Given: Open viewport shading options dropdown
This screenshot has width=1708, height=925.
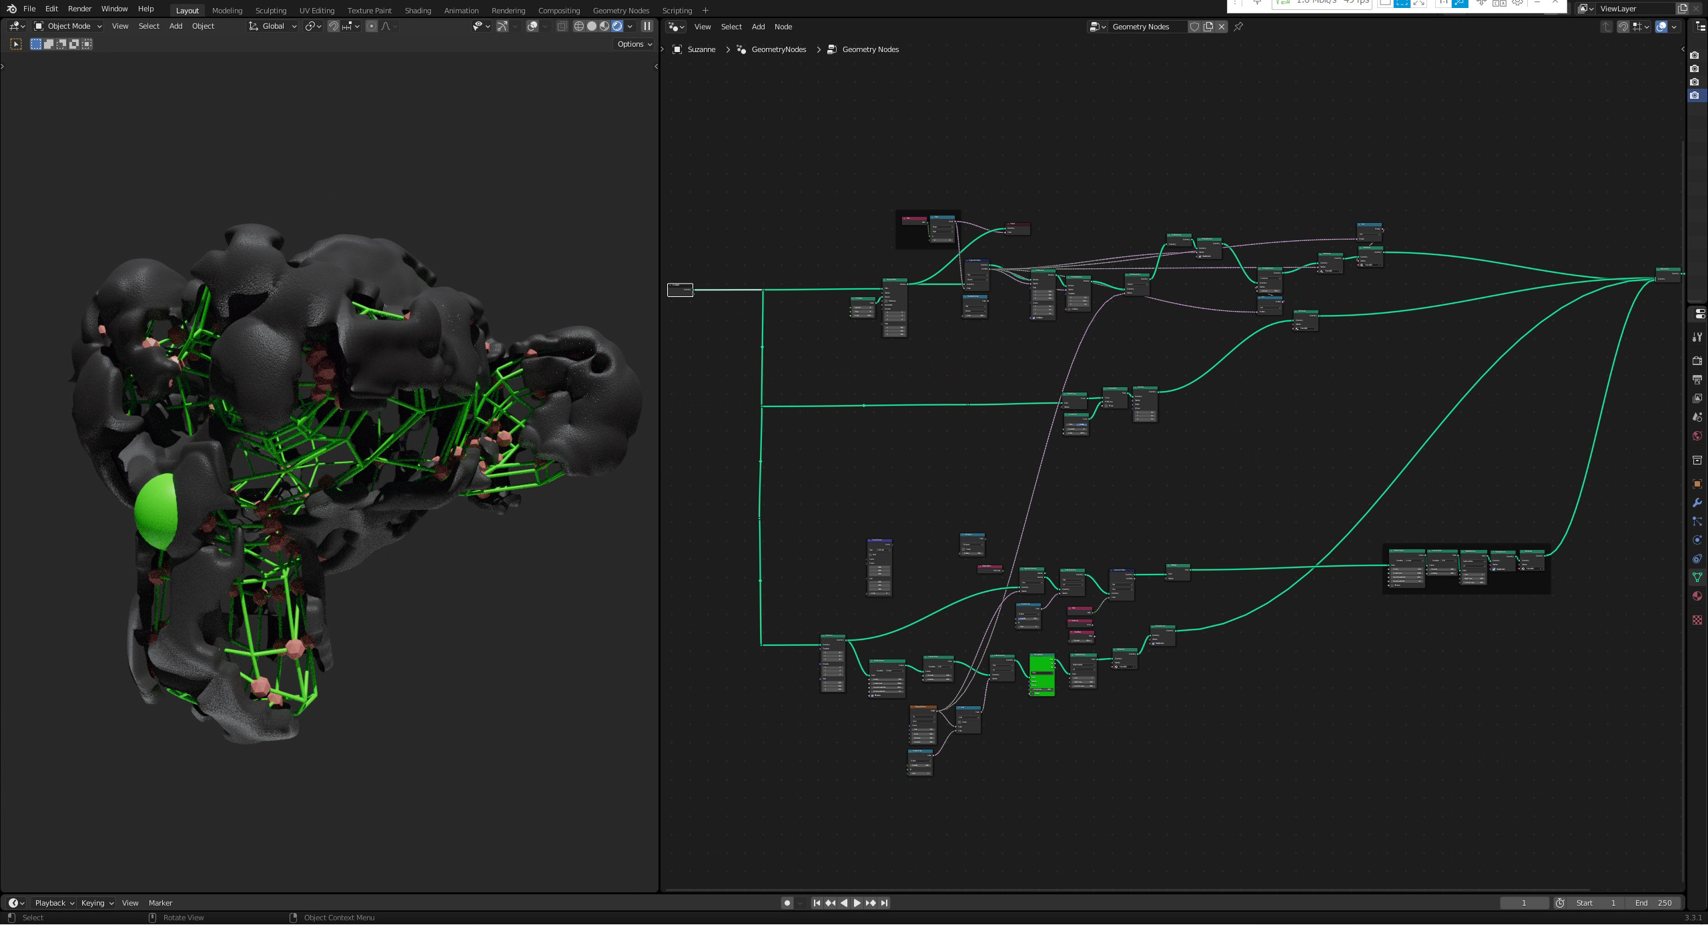Looking at the screenshot, I should (630, 26).
